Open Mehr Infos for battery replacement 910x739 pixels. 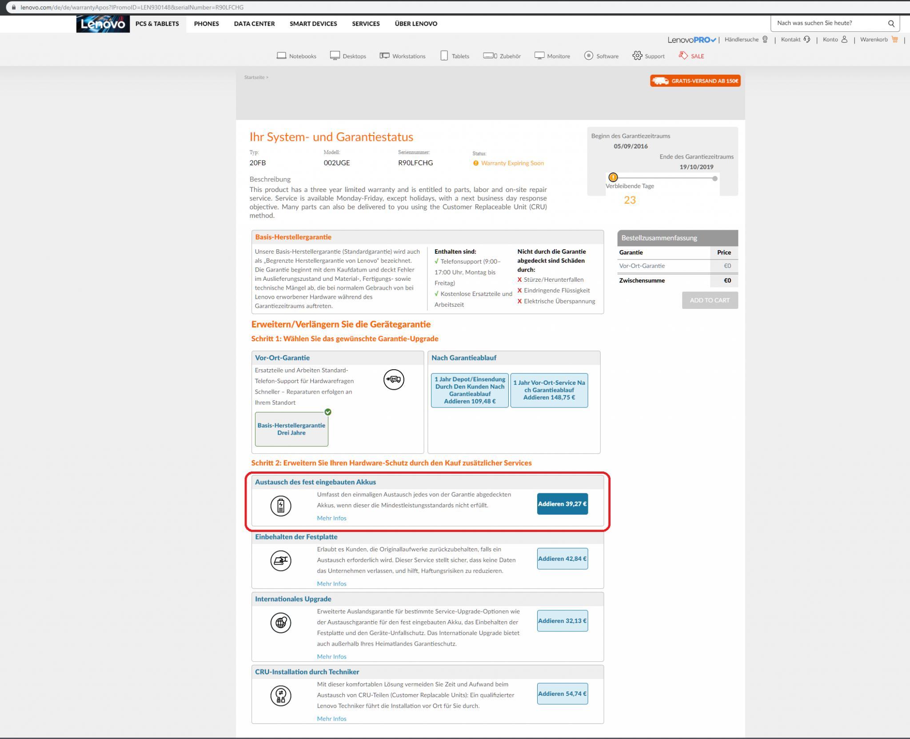pyautogui.click(x=331, y=518)
